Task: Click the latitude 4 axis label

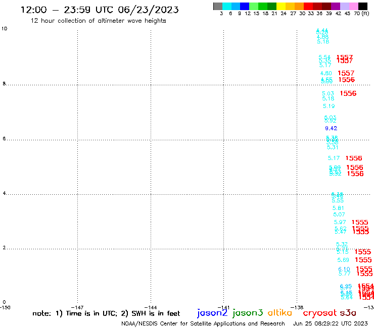Action: click(4, 193)
